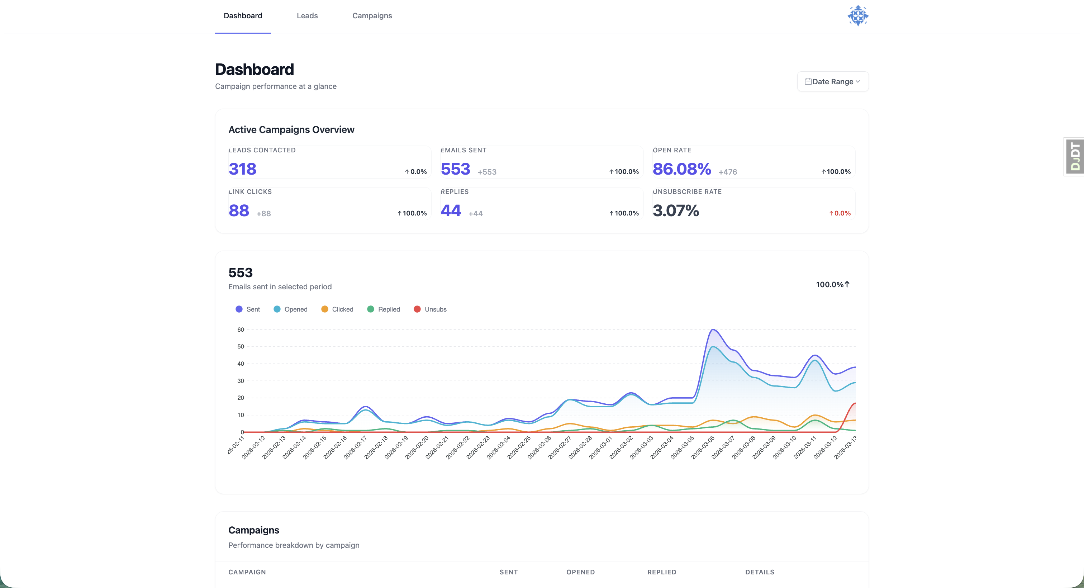Toggle the Clicked series visibility
The height and width of the screenshot is (588, 1084).
pyautogui.click(x=337, y=309)
